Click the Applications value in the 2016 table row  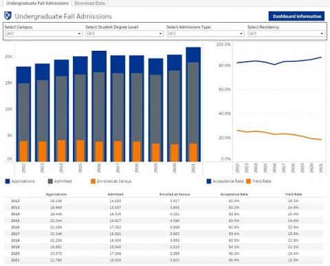point(56,228)
